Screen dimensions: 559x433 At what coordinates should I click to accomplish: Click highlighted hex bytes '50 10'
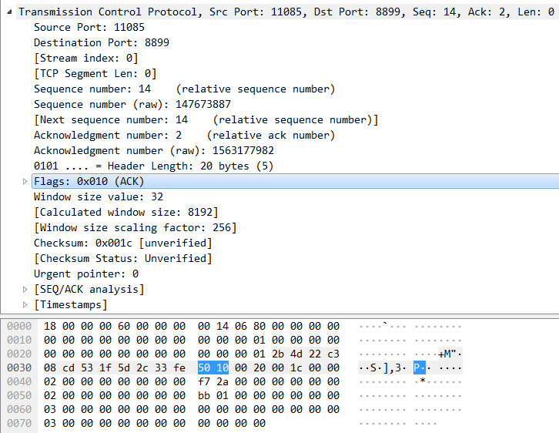click(213, 368)
